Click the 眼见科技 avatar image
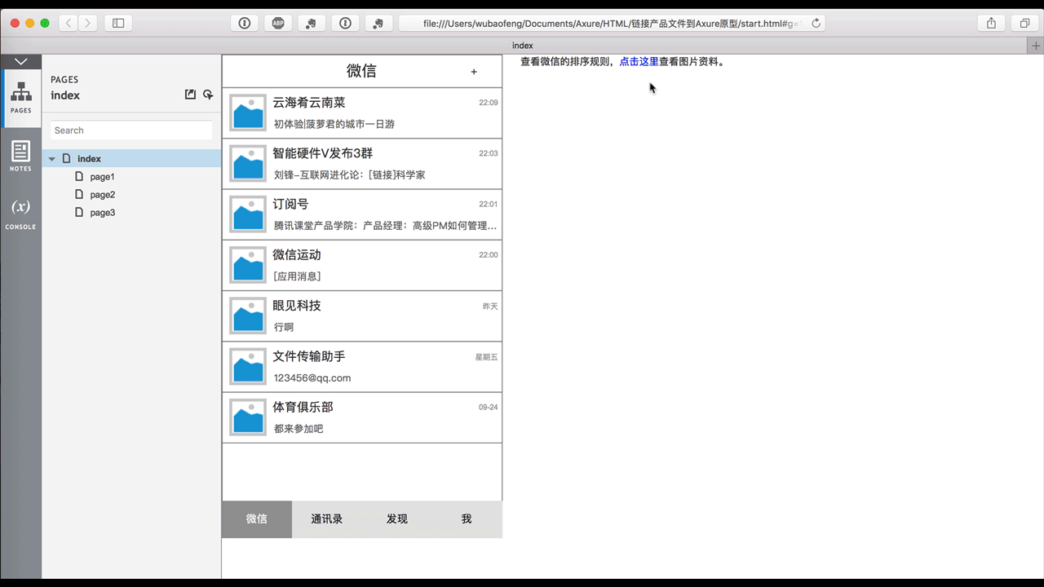This screenshot has width=1044, height=587. click(248, 316)
